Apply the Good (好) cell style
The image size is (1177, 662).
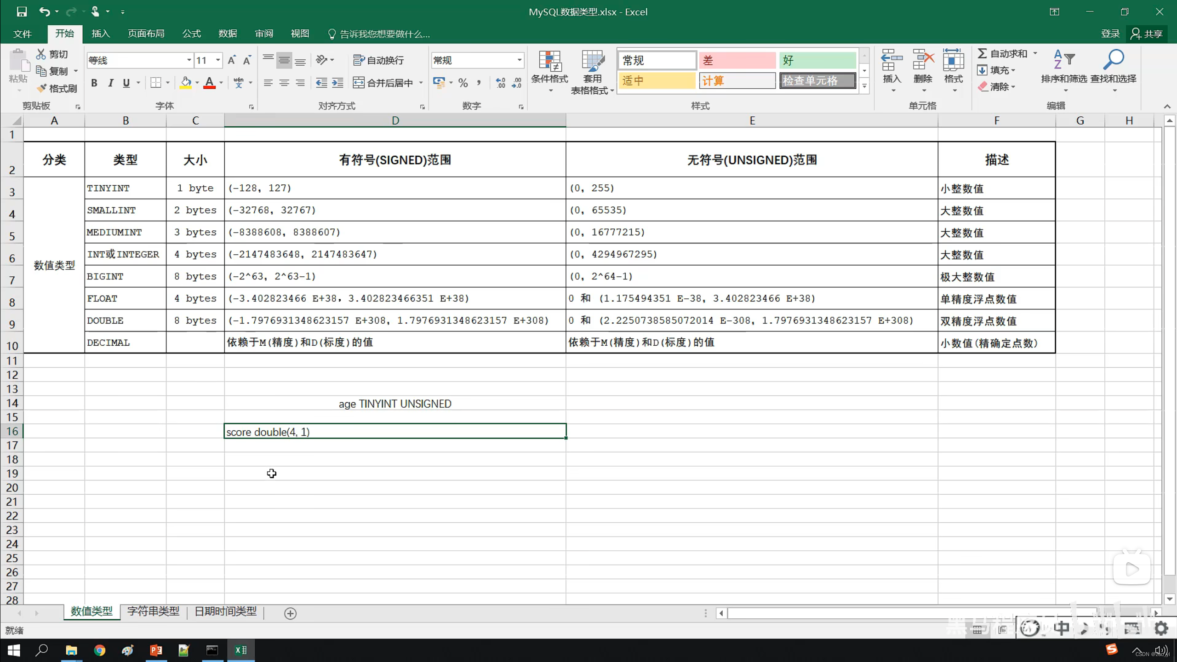[817, 60]
